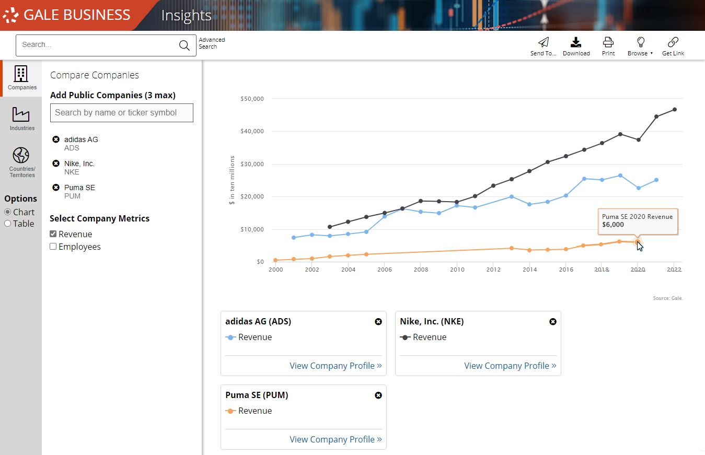705x455 pixels.
Task: Close the adidas AG (ADS) card
Action: tap(378, 322)
